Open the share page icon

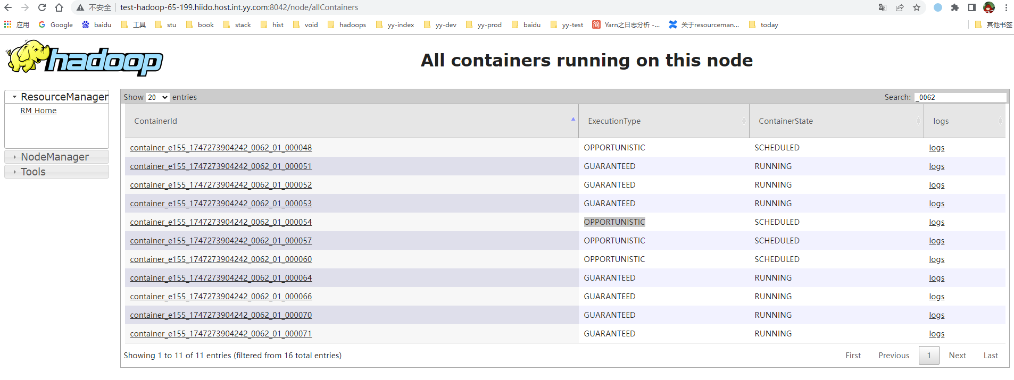click(900, 7)
